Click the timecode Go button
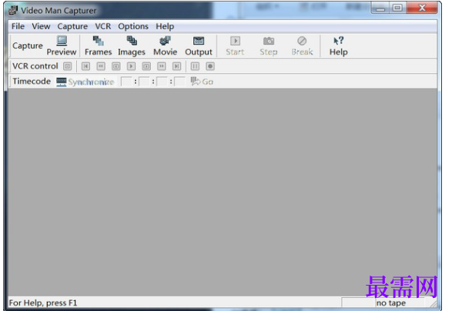This screenshot has height=311, width=452. (x=202, y=82)
